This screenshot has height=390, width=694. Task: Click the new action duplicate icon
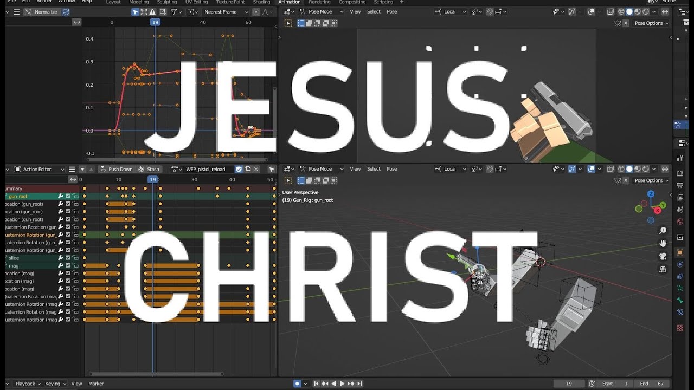[247, 170]
